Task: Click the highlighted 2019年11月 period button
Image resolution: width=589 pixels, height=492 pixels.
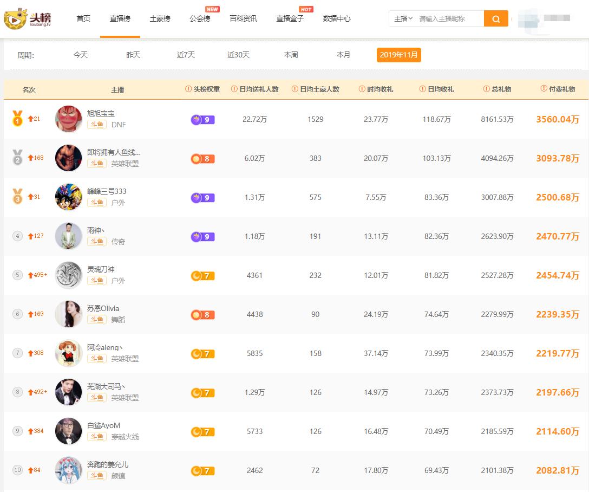Action: [399, 55]
